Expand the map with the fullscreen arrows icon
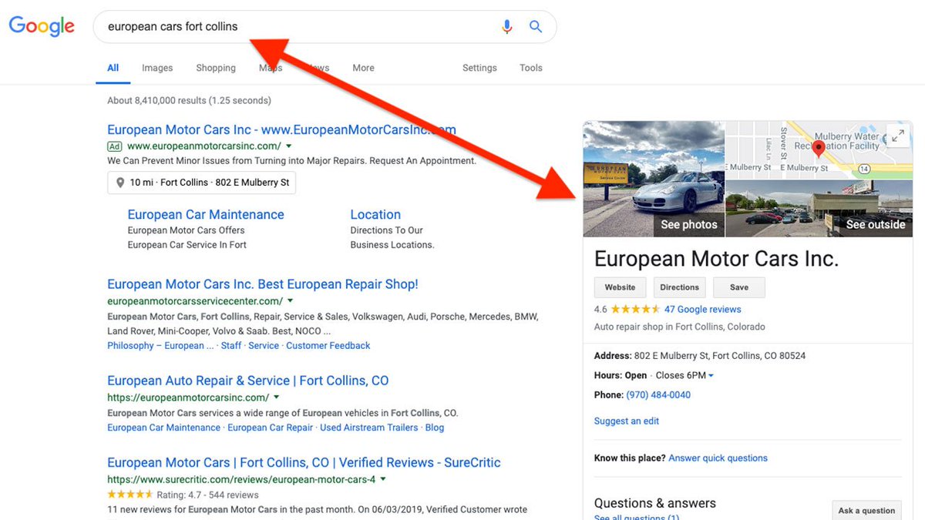Image resolution: width=925 pixels, height=520 pixels. click(897, 135)
